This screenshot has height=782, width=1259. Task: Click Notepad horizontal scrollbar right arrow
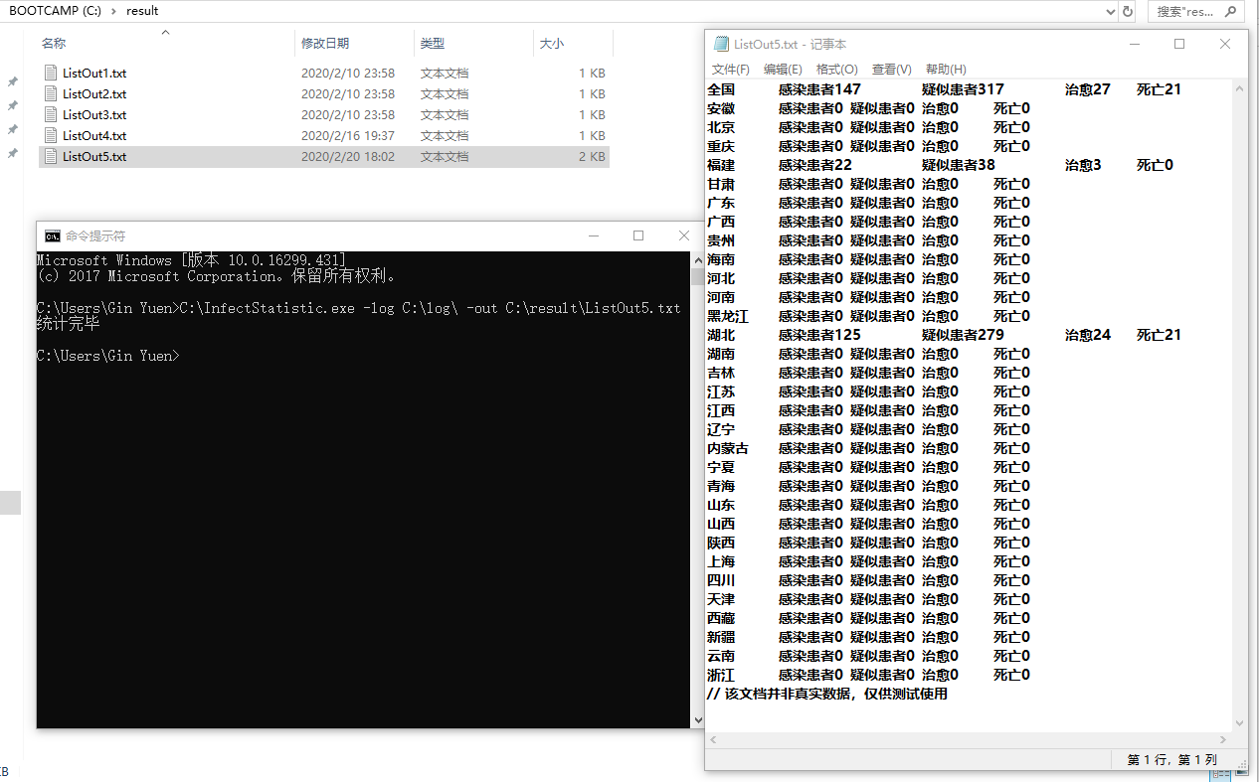click(x=1222, y=740)
